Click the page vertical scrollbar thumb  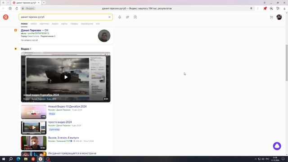point(287,63)
